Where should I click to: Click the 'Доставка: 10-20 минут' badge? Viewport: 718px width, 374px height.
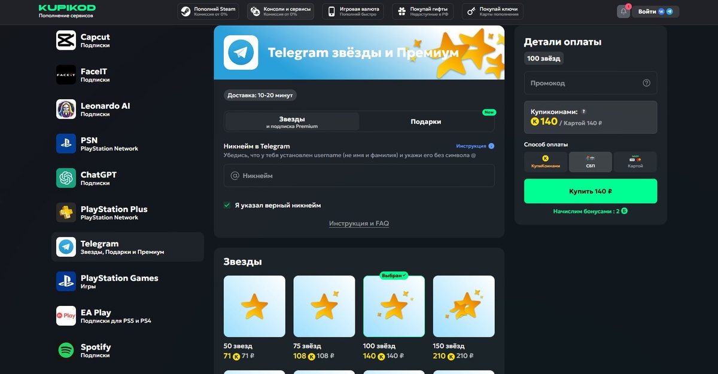click(260, 95)
